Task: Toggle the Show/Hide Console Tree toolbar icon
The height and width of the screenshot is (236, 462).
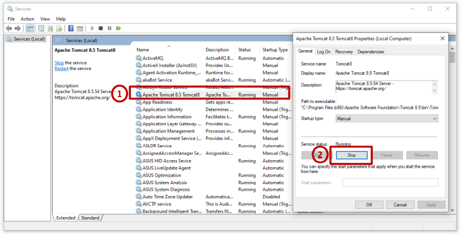Action: 30,28
